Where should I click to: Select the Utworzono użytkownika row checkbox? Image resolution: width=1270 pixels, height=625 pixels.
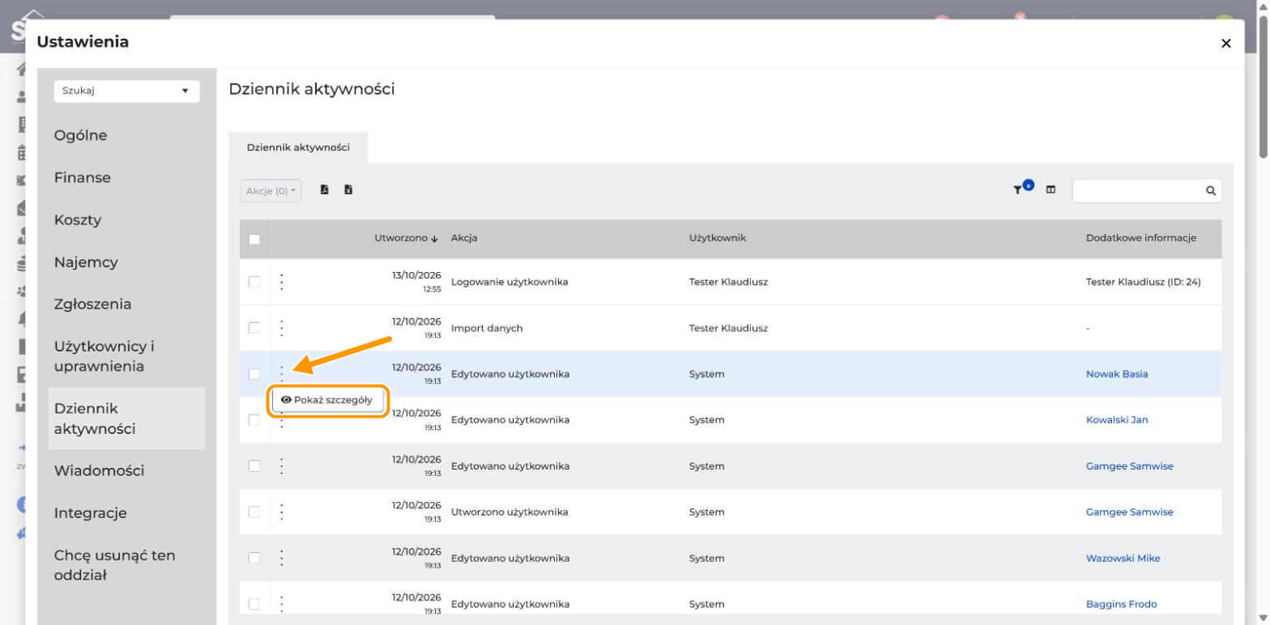tap(254, 512)
